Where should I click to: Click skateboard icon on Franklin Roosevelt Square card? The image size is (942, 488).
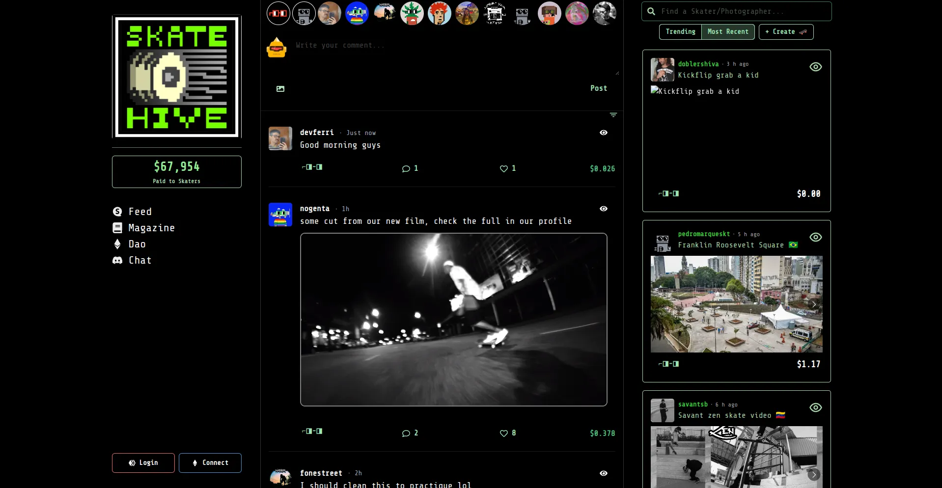click(669, 364)
